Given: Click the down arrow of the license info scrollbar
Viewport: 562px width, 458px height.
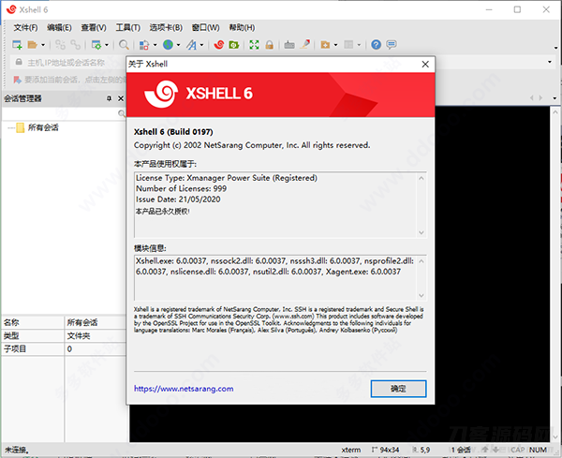Looking at the screenshot, I should pos(421,232).
